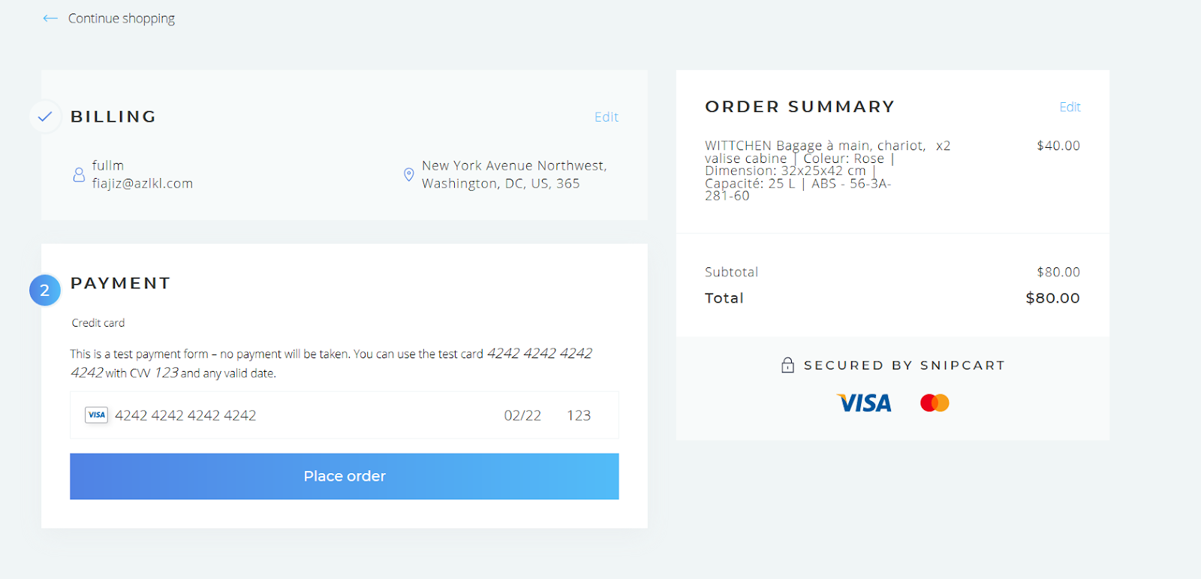Select the Billing section heading
Image resolution: width=1201 pixels, height=579 pixels.
(113, 116)
